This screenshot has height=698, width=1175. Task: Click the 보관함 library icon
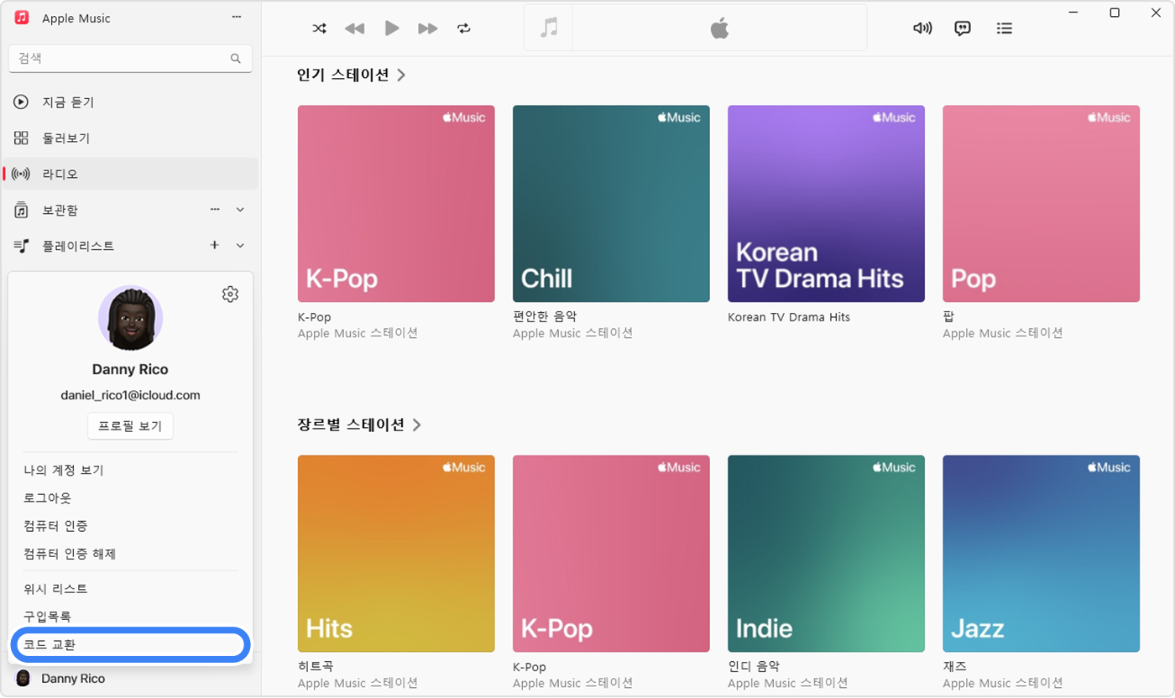tap(22, 210)
